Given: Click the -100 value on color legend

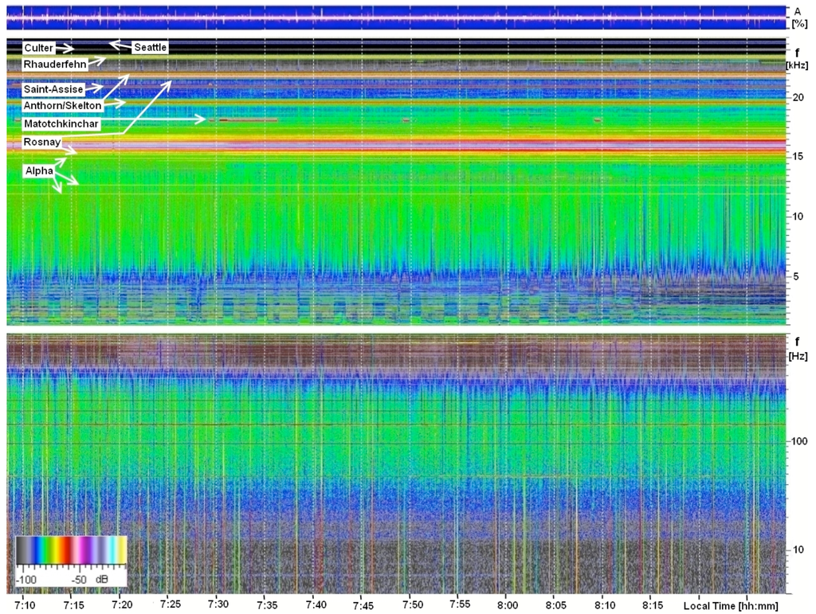Looking at the screenshot, I should click(x=28, y=578).
